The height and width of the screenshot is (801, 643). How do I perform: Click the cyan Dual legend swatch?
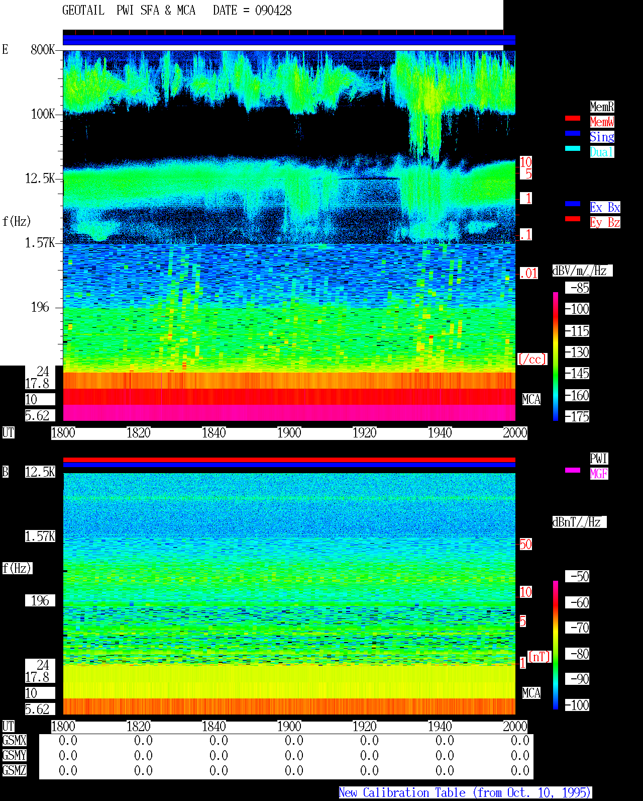point(573,148)
